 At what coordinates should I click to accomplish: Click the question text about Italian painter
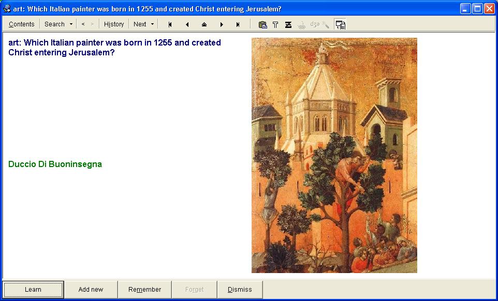point(114,48)
